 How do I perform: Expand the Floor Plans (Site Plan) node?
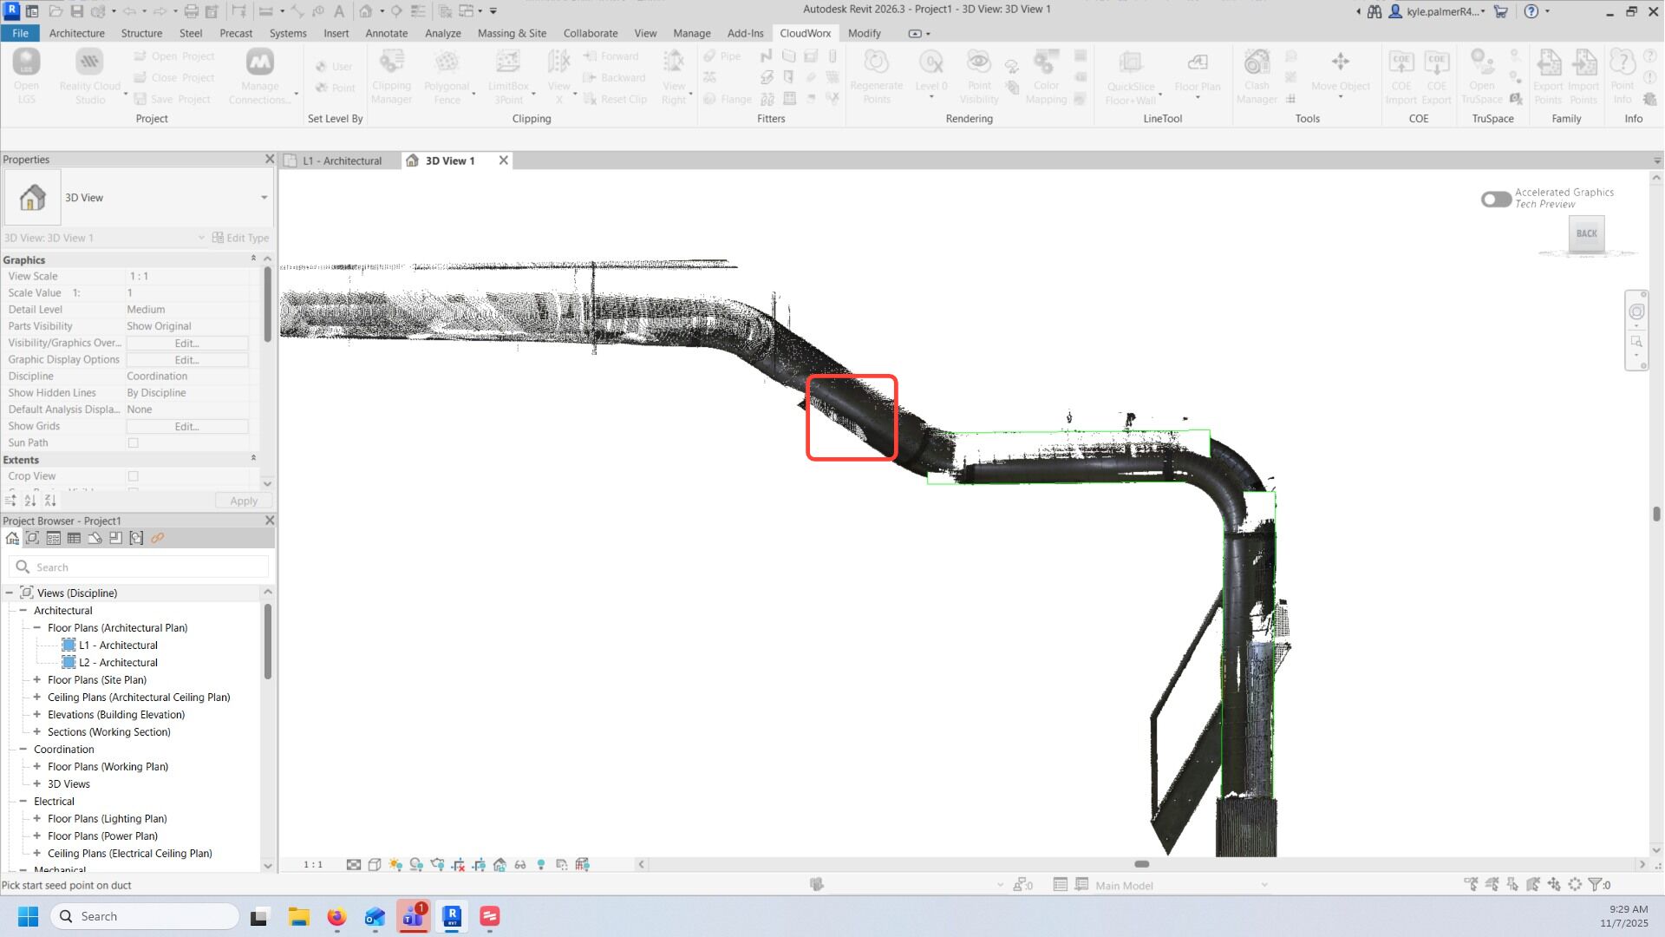(x=37, y=680)
